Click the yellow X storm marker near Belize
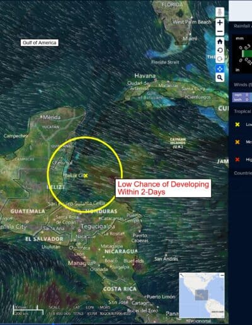 pos(86,176)
